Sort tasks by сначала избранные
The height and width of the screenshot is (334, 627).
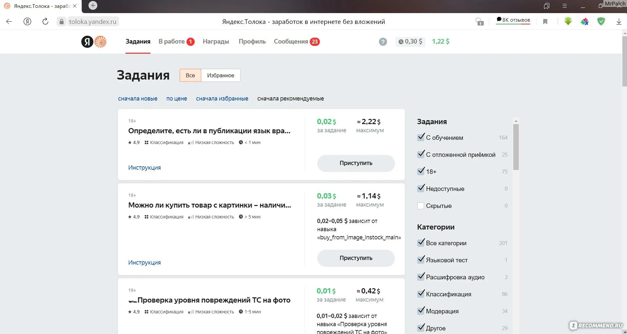pos(222,99)
